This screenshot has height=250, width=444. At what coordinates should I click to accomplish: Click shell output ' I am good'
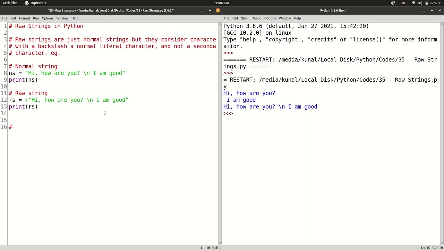(241, 100)
